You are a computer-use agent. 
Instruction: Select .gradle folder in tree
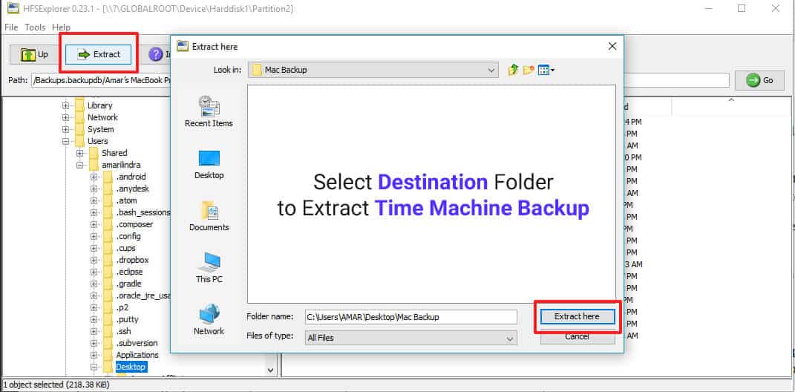[x=128, y=284]
